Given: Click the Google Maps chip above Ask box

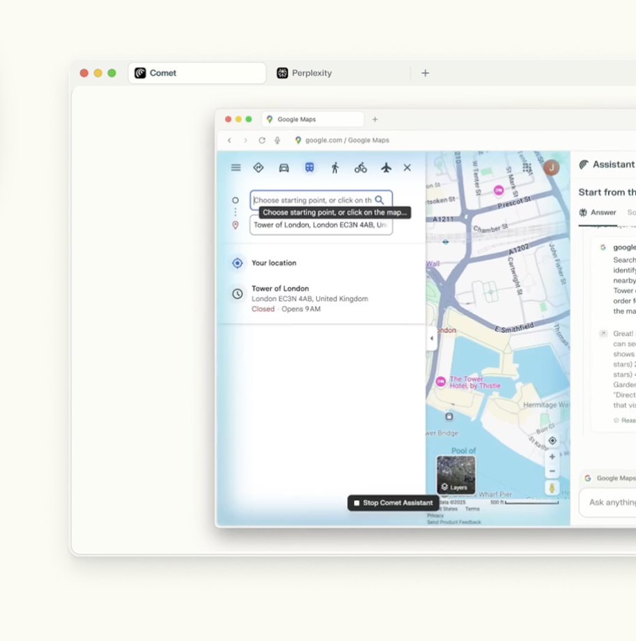Looking at the screenshot, I should 610,478.
